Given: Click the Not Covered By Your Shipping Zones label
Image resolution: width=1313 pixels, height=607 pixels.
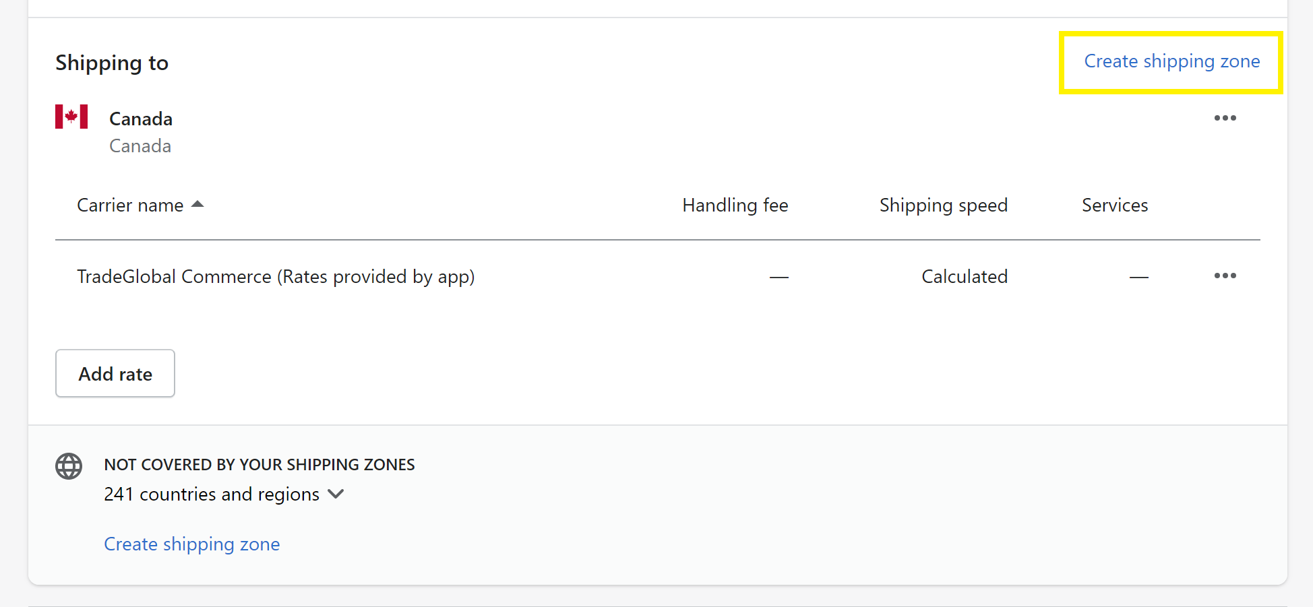Looking at the screenshot, I should 259,465.
